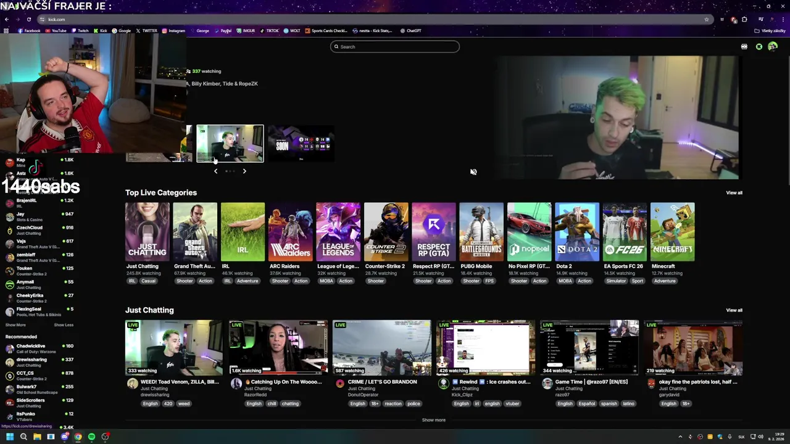Open the Minecraft category card
This screenshot has height=444, width=790.
pos(673,232)
